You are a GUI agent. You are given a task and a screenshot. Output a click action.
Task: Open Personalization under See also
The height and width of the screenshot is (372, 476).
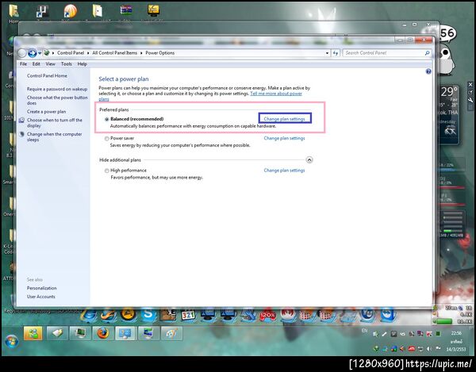tap(41, 288)
